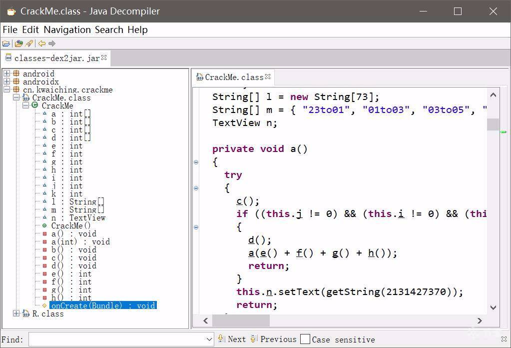
Task: Click the Open Type toolbar icon
Action: click(18, 43)
